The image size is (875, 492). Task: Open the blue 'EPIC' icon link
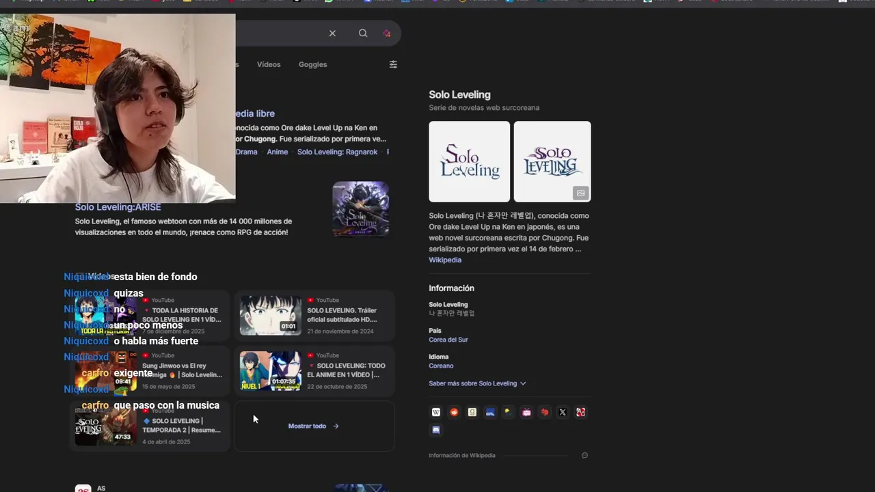coord(490,412)
